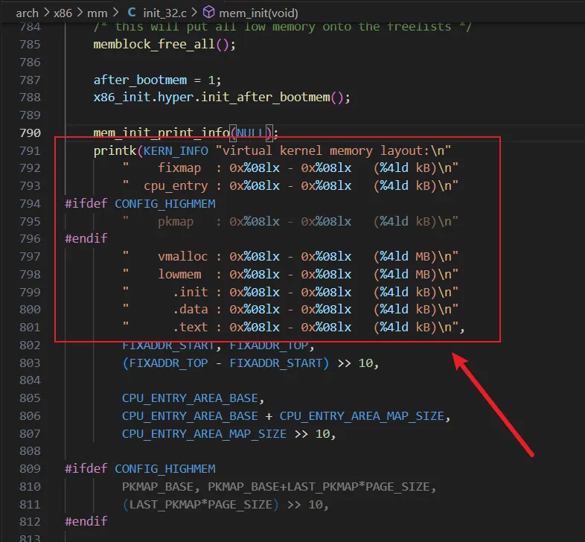The height and width of the screenshot is (542, 585).
Task: Open the mm breadcrumb folder list
Action: 97,13
